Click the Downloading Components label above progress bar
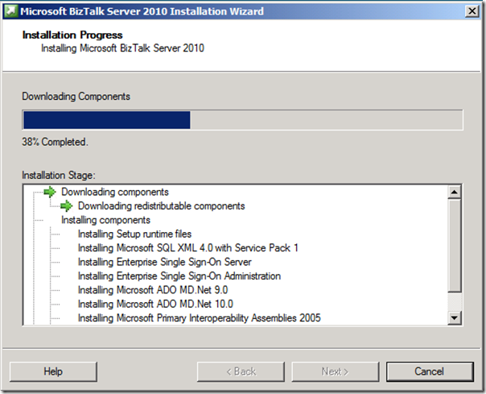 [76, 96]
